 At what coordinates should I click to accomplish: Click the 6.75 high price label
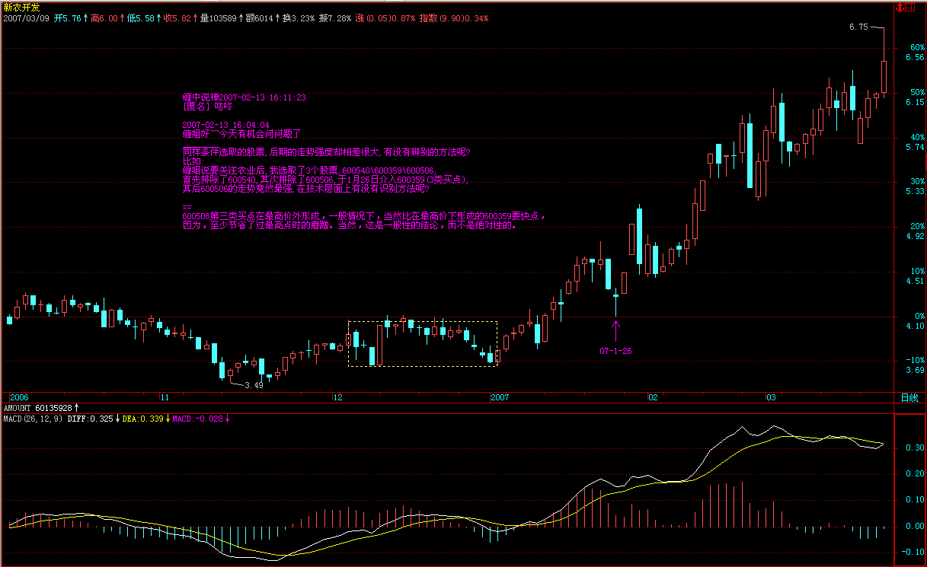858,27
